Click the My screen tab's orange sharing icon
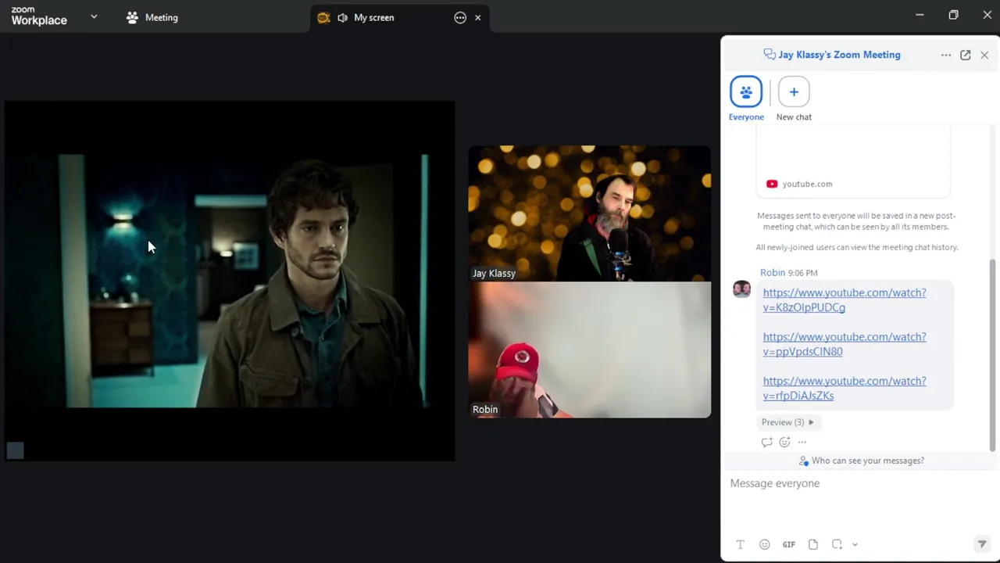The height and width of the screenshot is (563, 1000). (x=323, y=17)
